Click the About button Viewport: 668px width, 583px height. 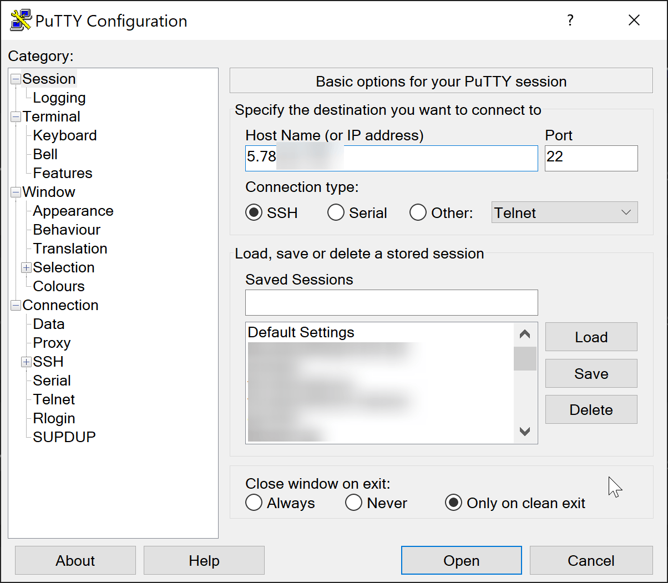point(75,560)
